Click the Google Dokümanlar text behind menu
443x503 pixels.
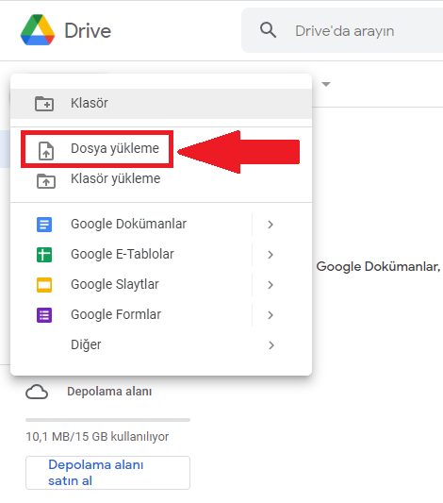pos(378,266)
